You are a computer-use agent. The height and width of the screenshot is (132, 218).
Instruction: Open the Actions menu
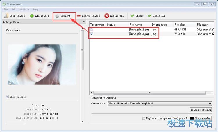[x=25, y=9]
